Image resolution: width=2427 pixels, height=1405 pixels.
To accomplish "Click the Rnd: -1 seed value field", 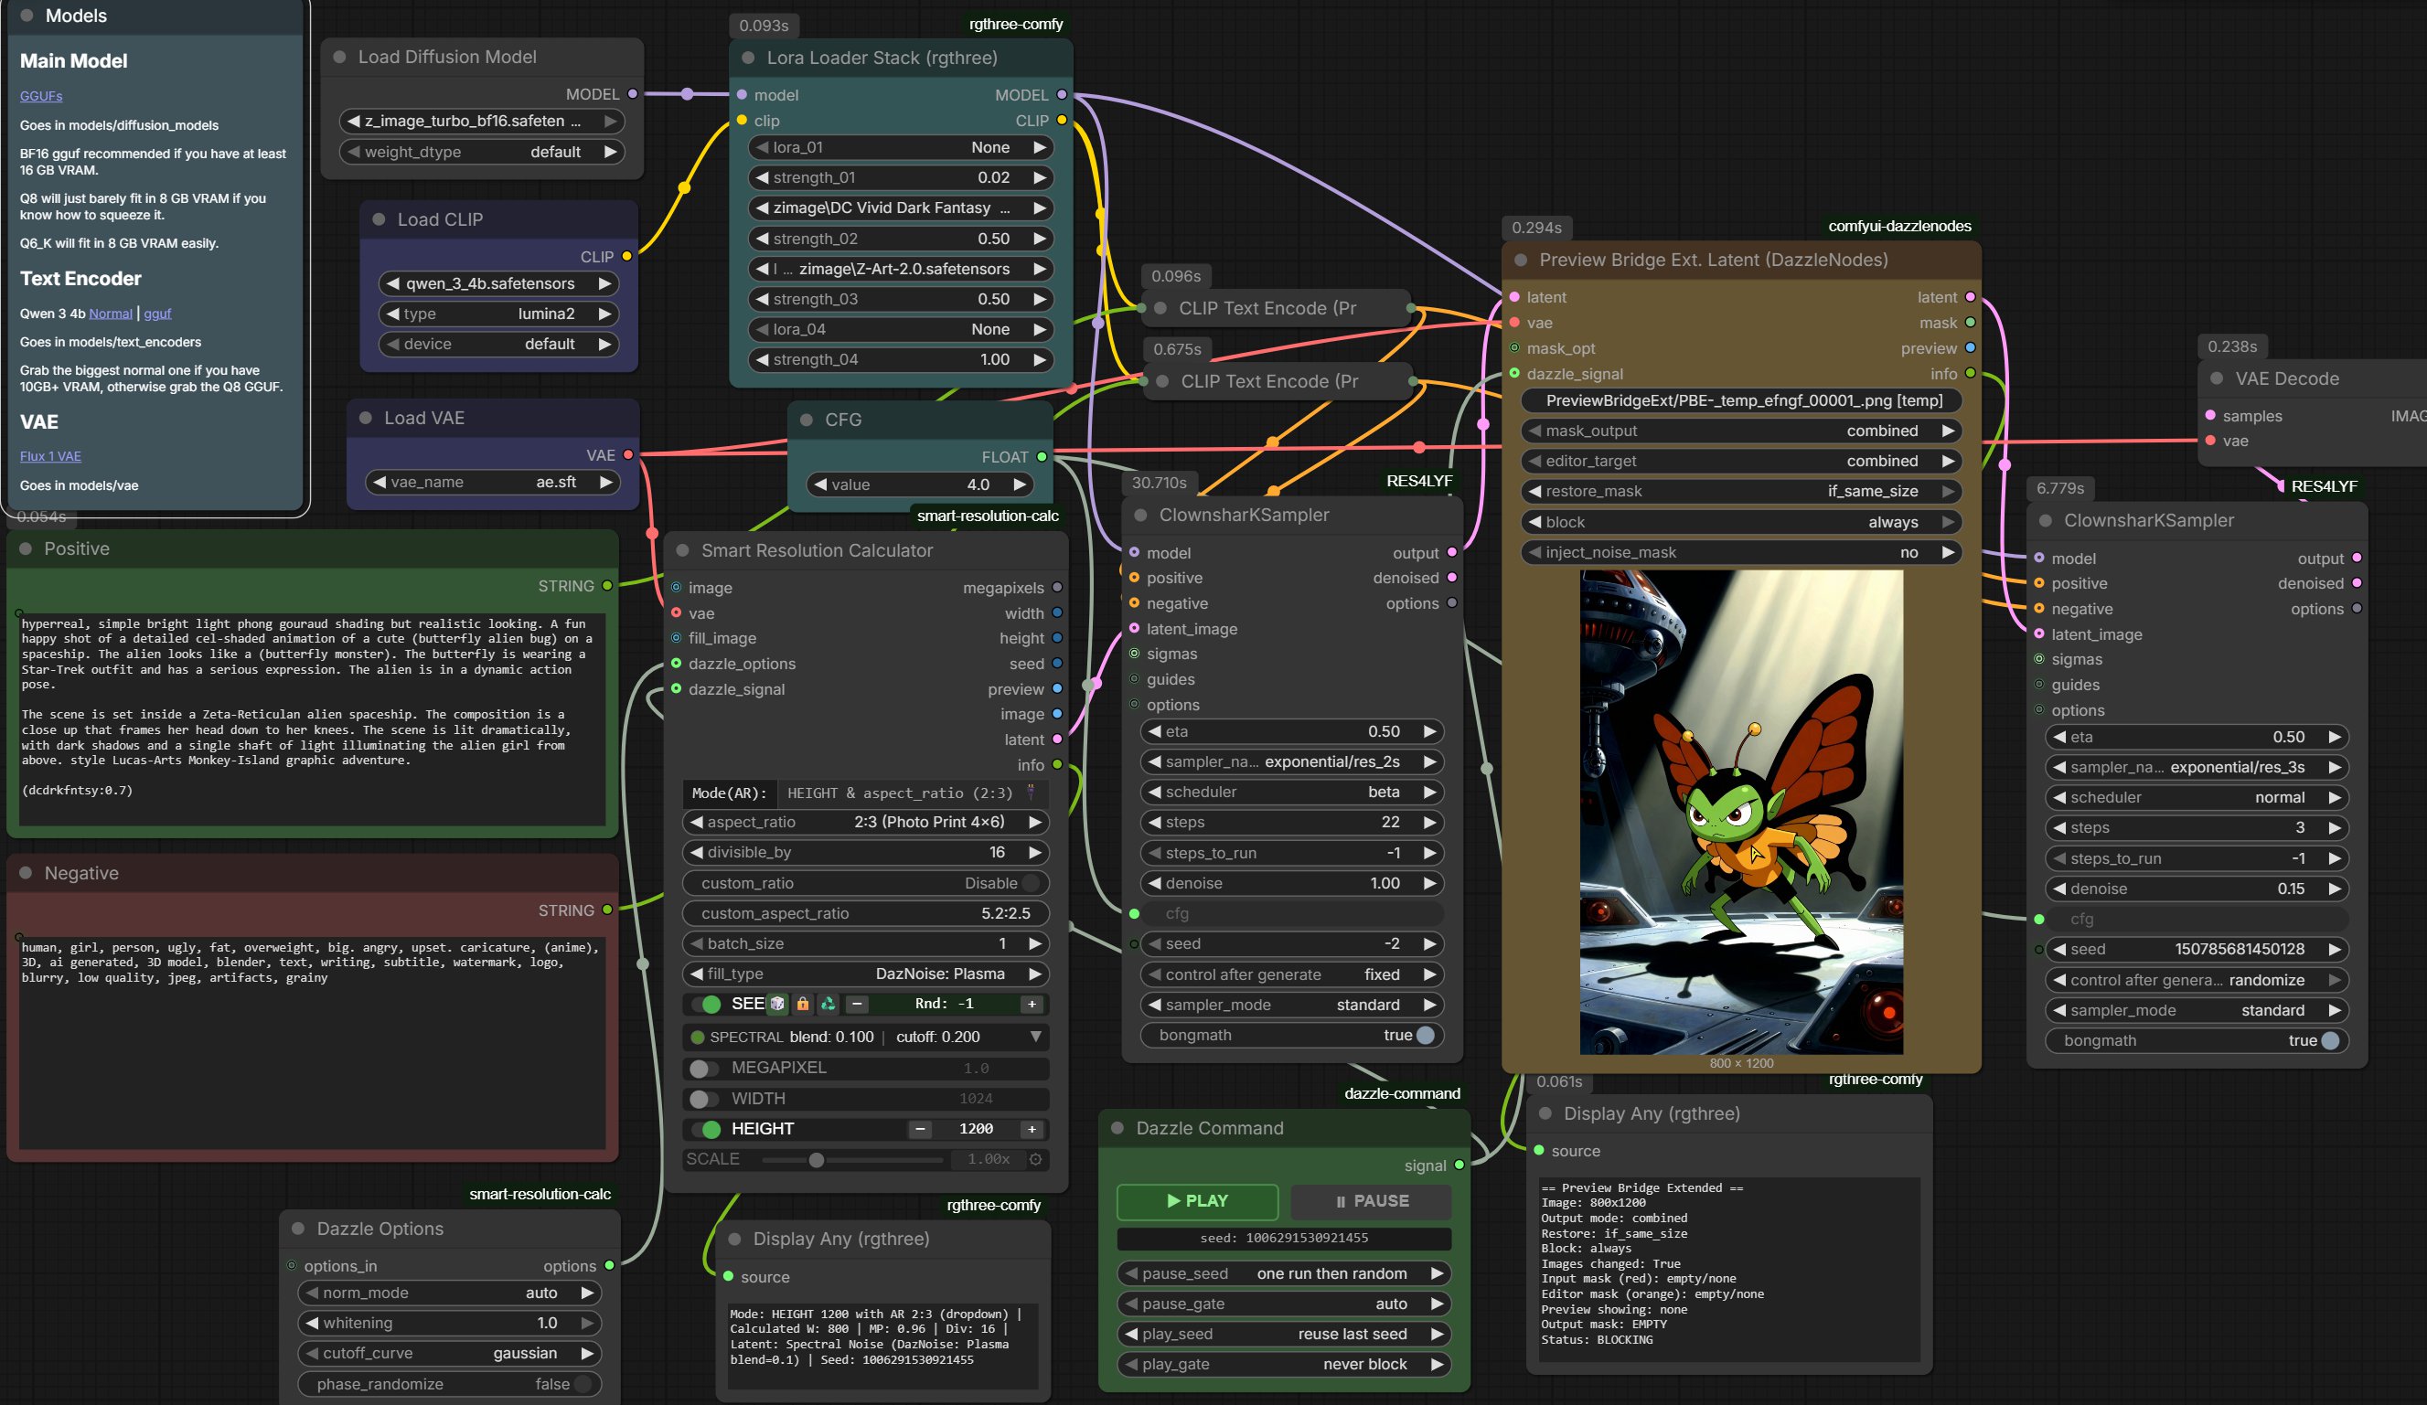I will click(943, 1004).
